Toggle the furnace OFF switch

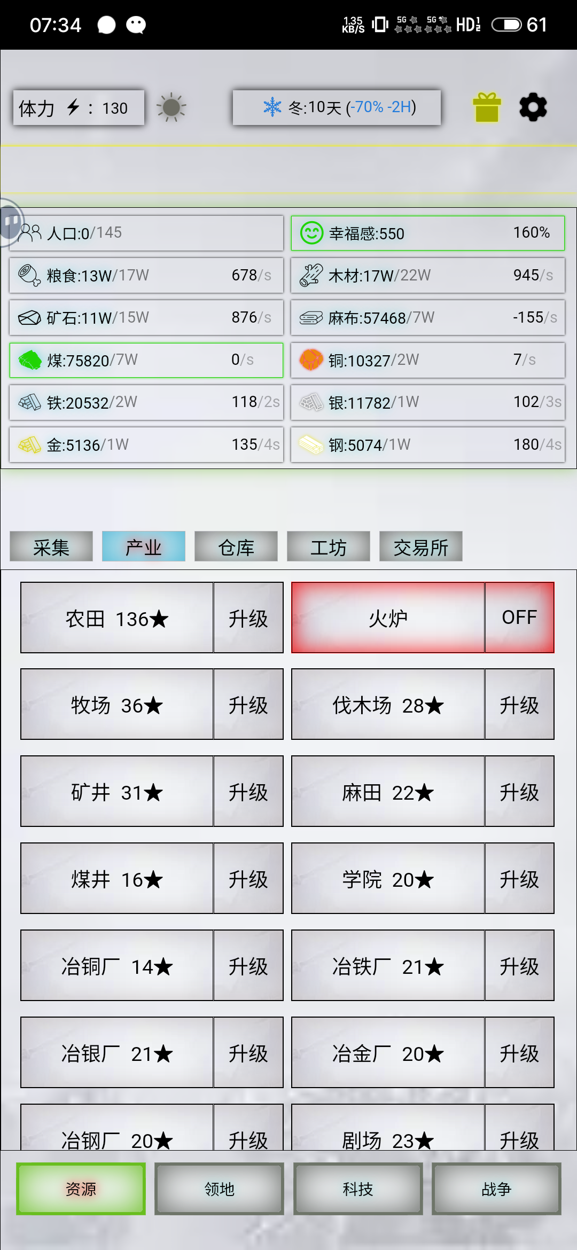519,618
